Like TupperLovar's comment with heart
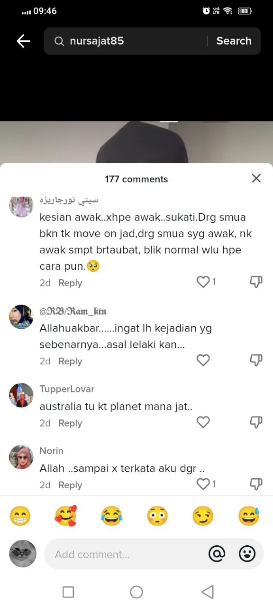Screen dimensions: 273x608 (203, 422)
